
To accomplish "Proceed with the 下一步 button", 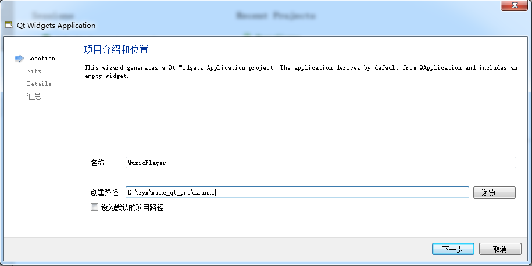I will pos(453,249).
